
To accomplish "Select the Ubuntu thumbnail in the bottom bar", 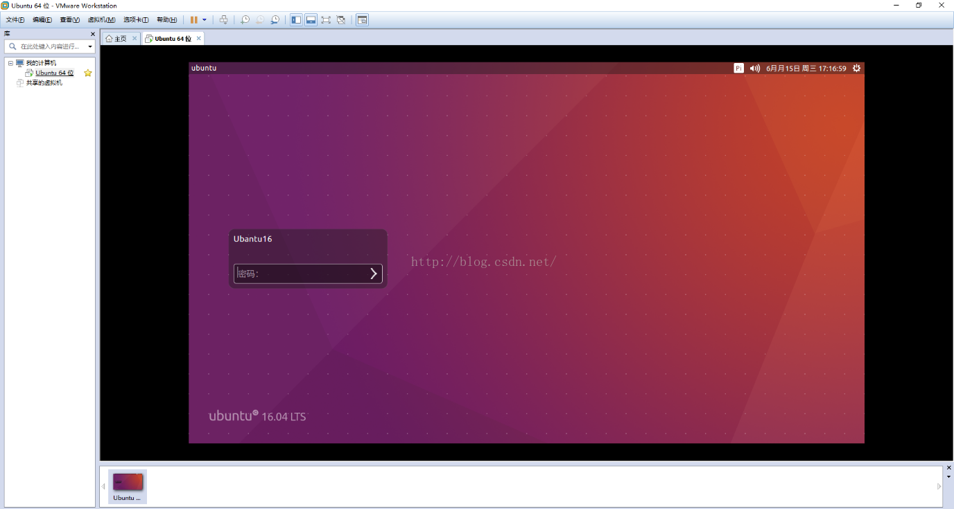I will click(128, 486).
